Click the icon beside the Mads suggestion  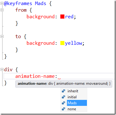coord(63,103)
